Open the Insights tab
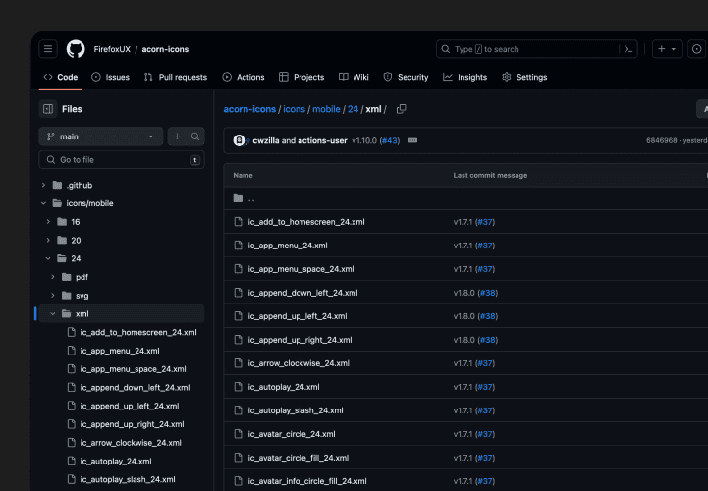Viewport: 708px width, 491px height. tap(465, 77)
